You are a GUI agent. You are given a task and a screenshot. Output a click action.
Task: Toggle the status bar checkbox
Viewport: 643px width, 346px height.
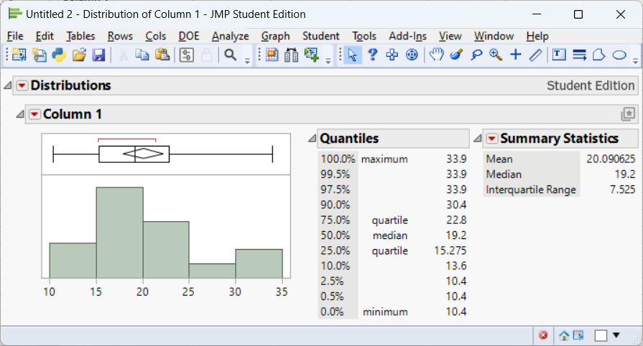(x=601, y=335)
